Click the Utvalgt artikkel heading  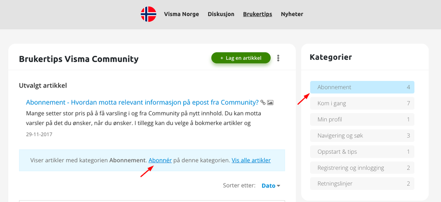[x=43, y=85]
